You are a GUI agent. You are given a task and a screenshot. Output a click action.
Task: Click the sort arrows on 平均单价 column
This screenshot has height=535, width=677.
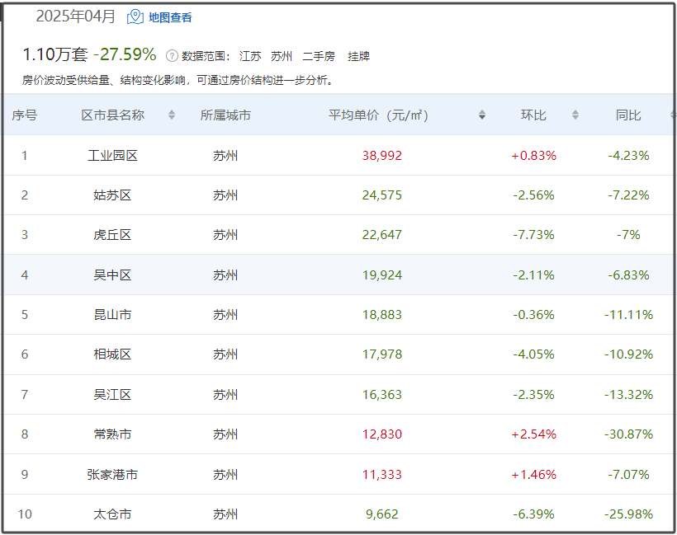[x=481, y=115]
